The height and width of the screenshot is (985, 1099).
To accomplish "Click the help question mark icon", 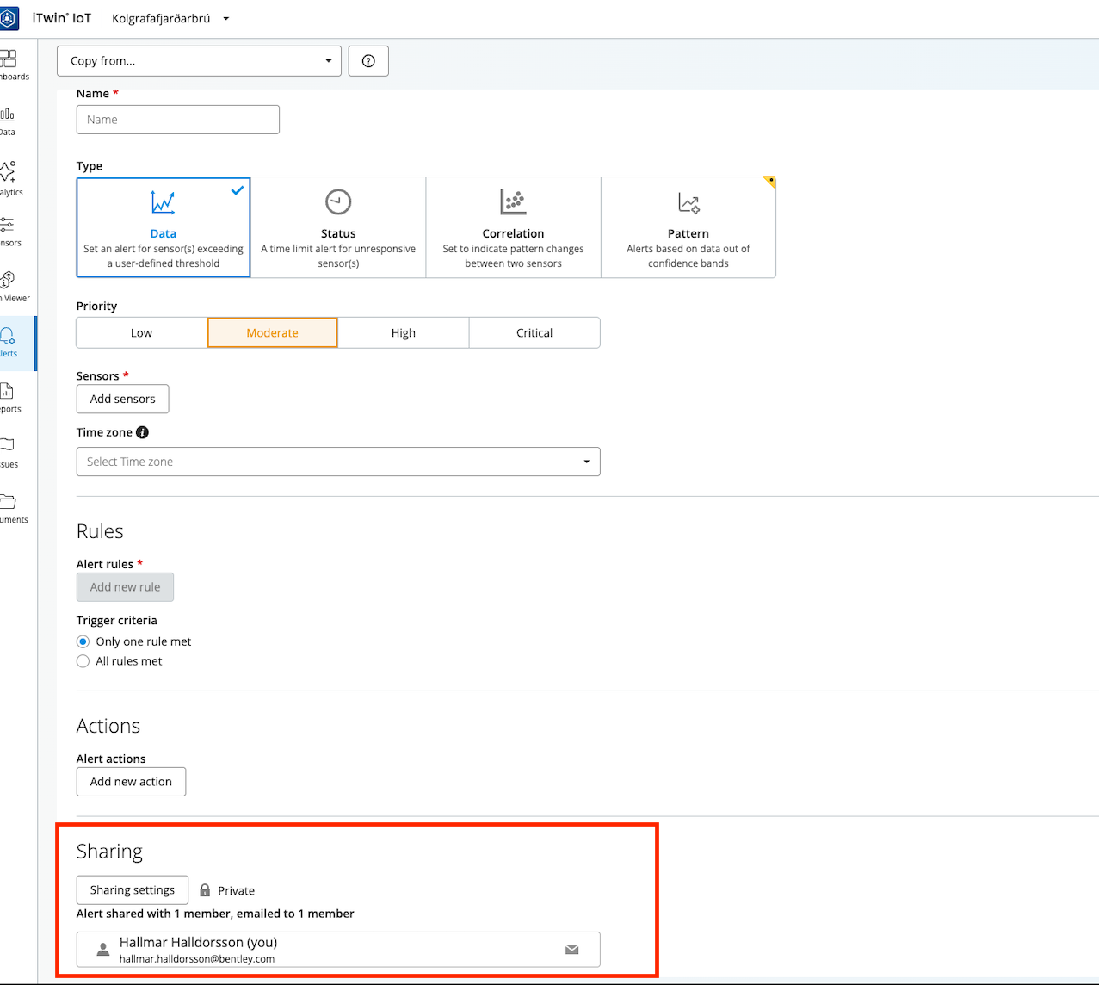I will tap(368, 61).
